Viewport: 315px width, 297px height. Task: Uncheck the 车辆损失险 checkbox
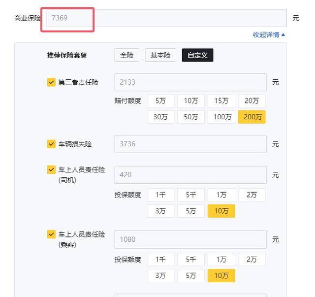[51, 144]
